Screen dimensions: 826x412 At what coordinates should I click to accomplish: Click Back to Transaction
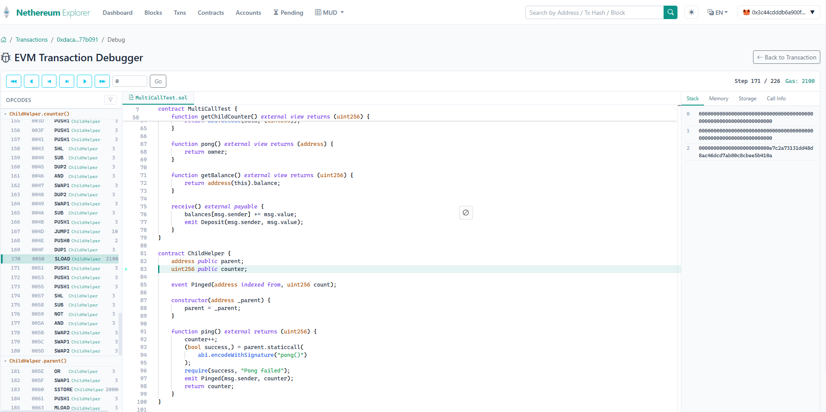786,57
